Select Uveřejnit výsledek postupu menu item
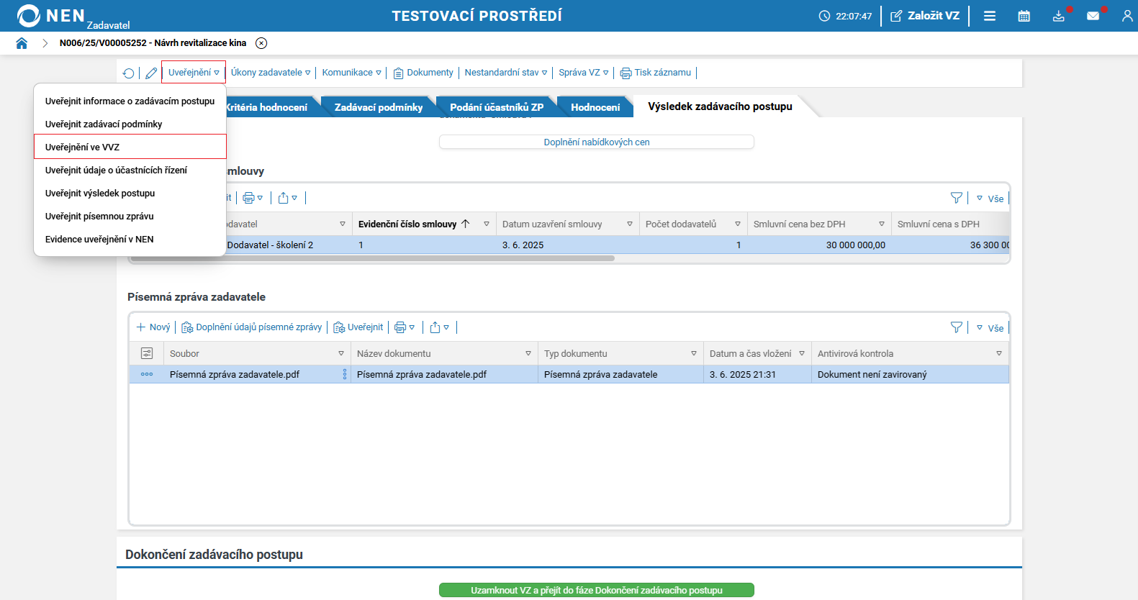This screenshot has height=600, width=1138. tap(100, 193)
